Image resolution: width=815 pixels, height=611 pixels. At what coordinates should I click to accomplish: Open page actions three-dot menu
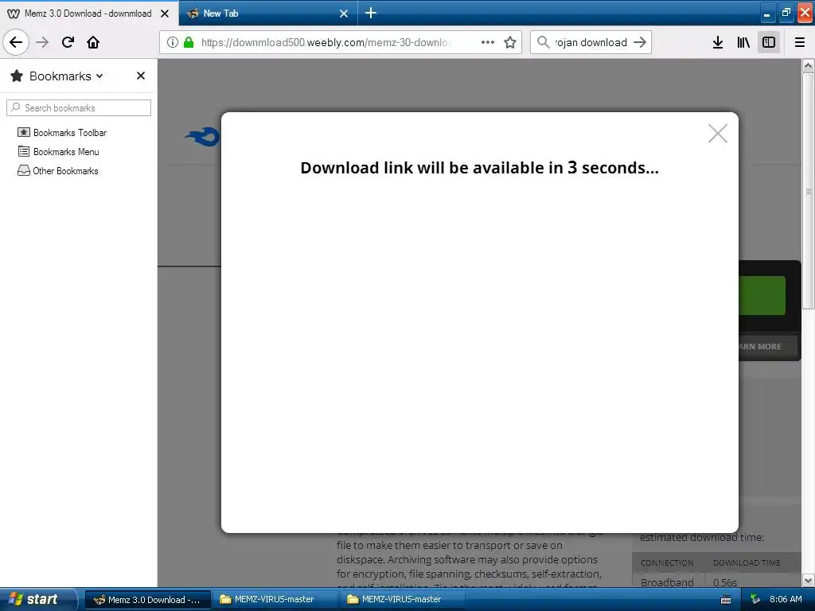(x=488, y=42)
